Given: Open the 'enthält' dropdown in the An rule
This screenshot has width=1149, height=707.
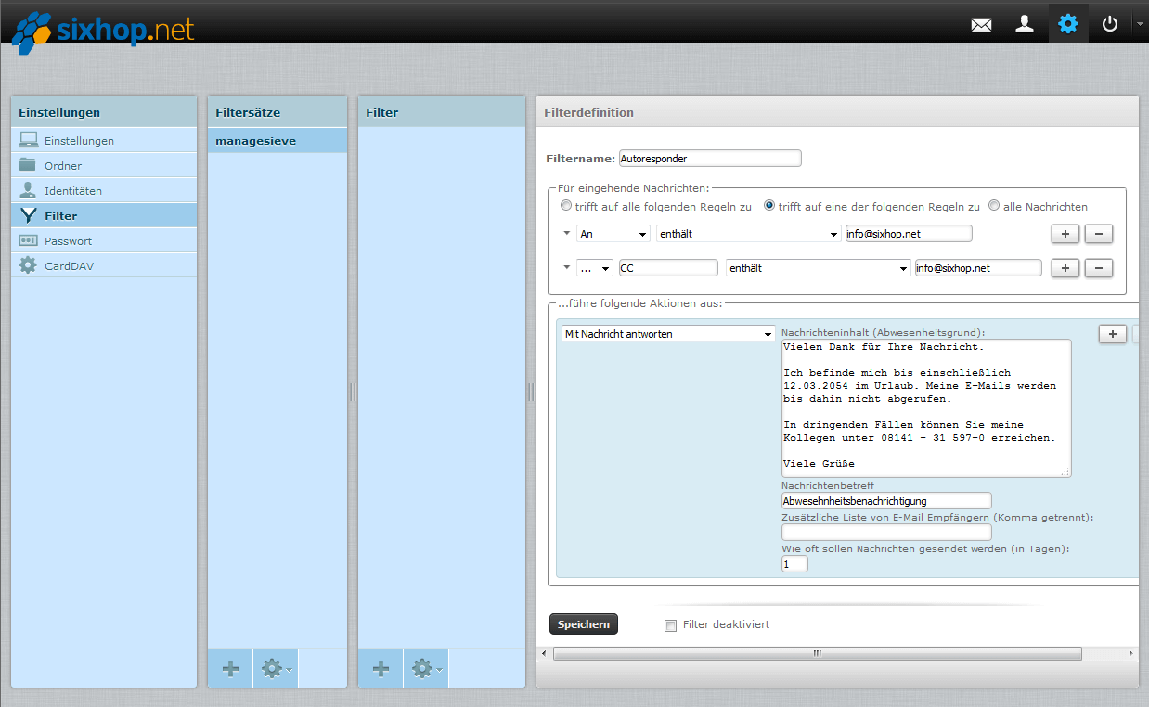Looking at the screenshot, I should click(748, 234).
